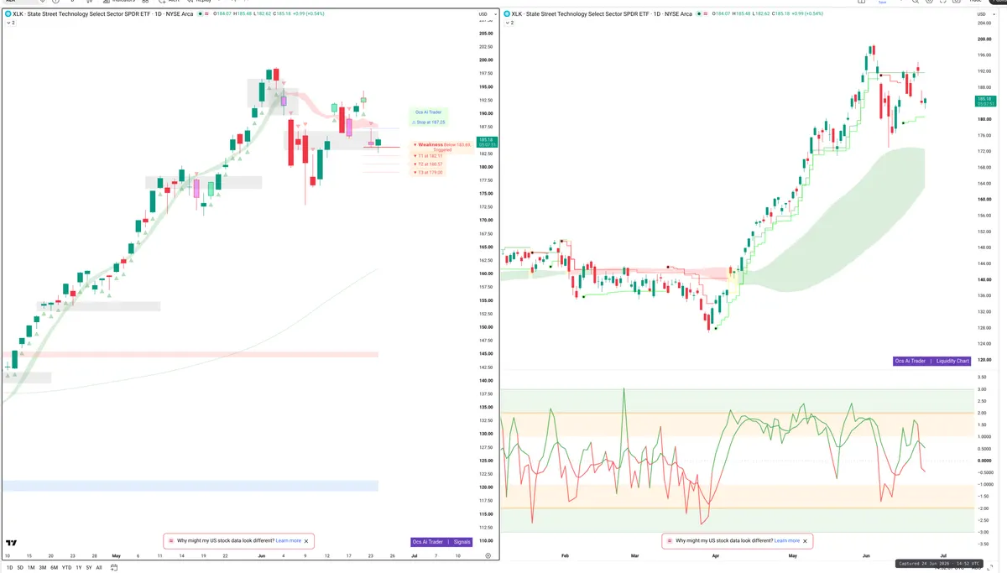The width and height of the screenshot is (1007, 573).
Task: Click notice flag icon in right chart banner
Action: click(x=670, y=541)
